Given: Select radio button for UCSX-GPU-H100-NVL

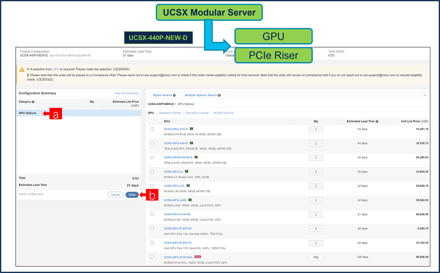Looking at the screenshot, I should (x=152, y=257).
